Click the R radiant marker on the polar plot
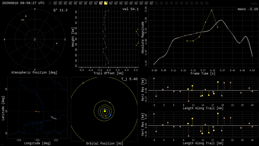The height and width of the screenshot is (146, 259). [57, 43]
